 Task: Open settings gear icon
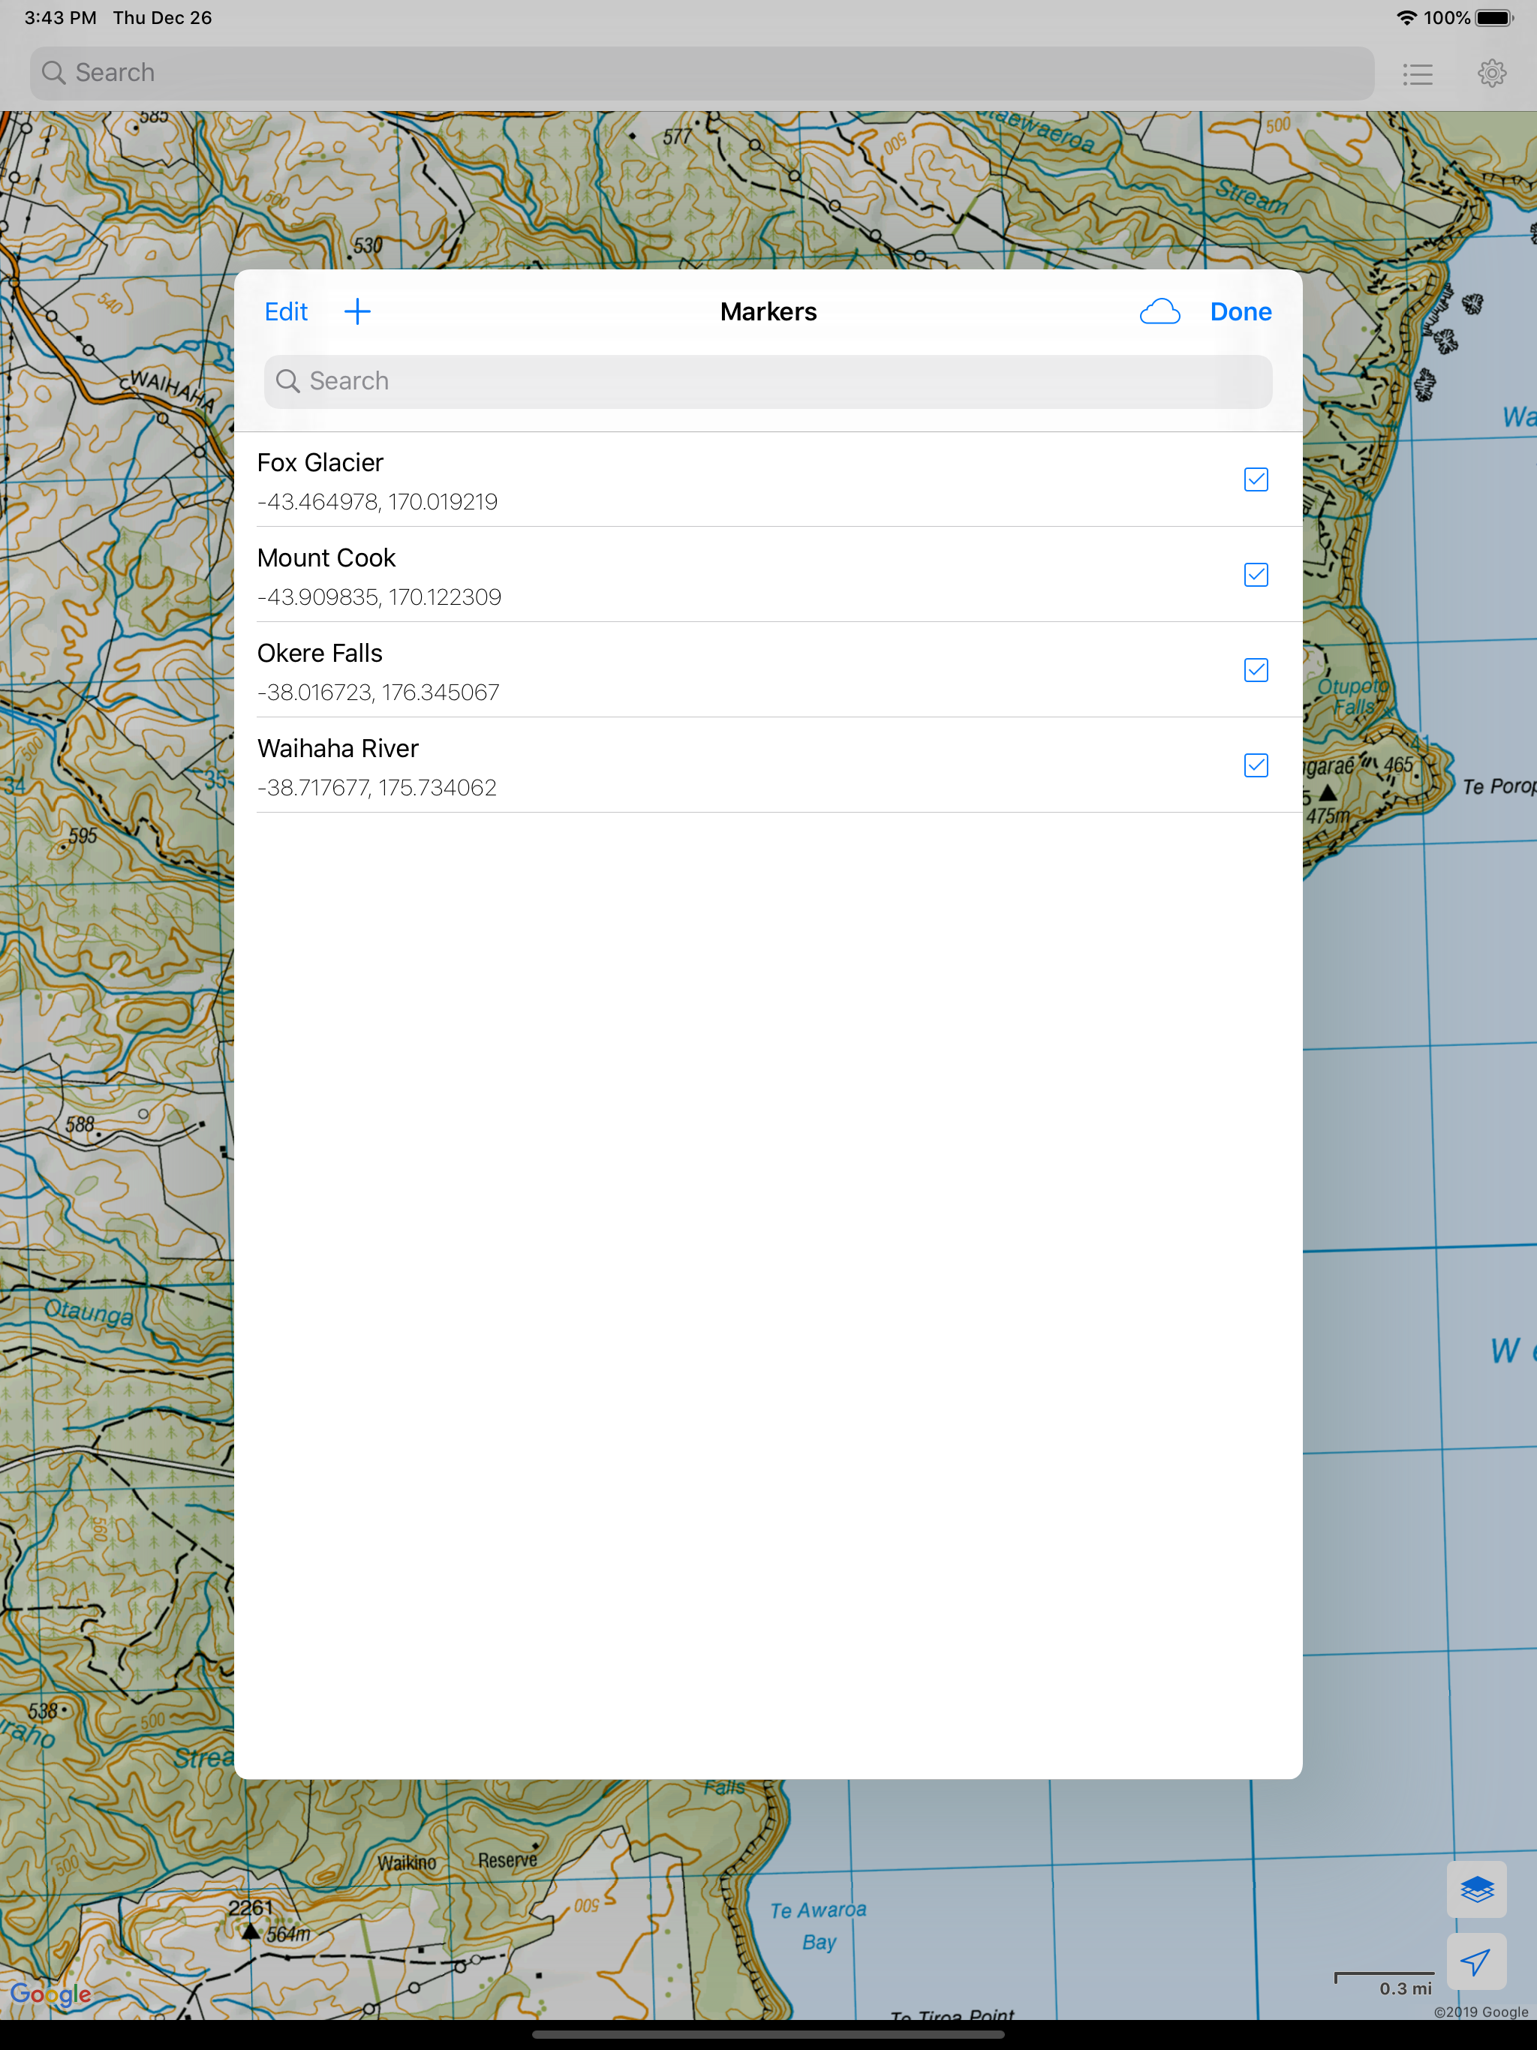point(1491,74)
